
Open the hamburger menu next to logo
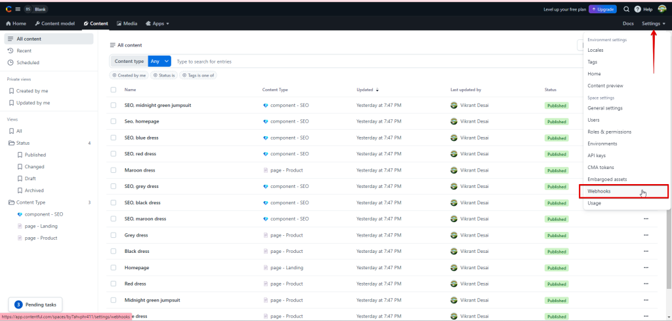tap(16, 9)
